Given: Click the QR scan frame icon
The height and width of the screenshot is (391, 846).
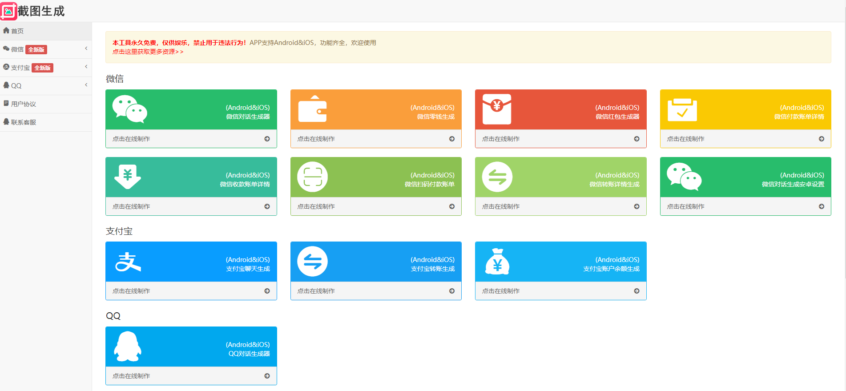Looking at the screenshot, I should [312, 177].
